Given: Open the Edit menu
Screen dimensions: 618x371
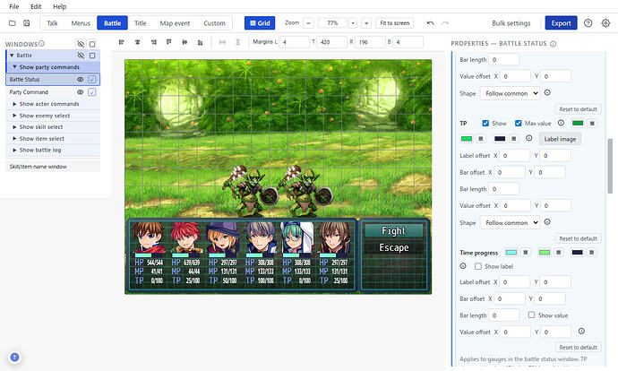Looking at the screenshot, I should point(36,6).
